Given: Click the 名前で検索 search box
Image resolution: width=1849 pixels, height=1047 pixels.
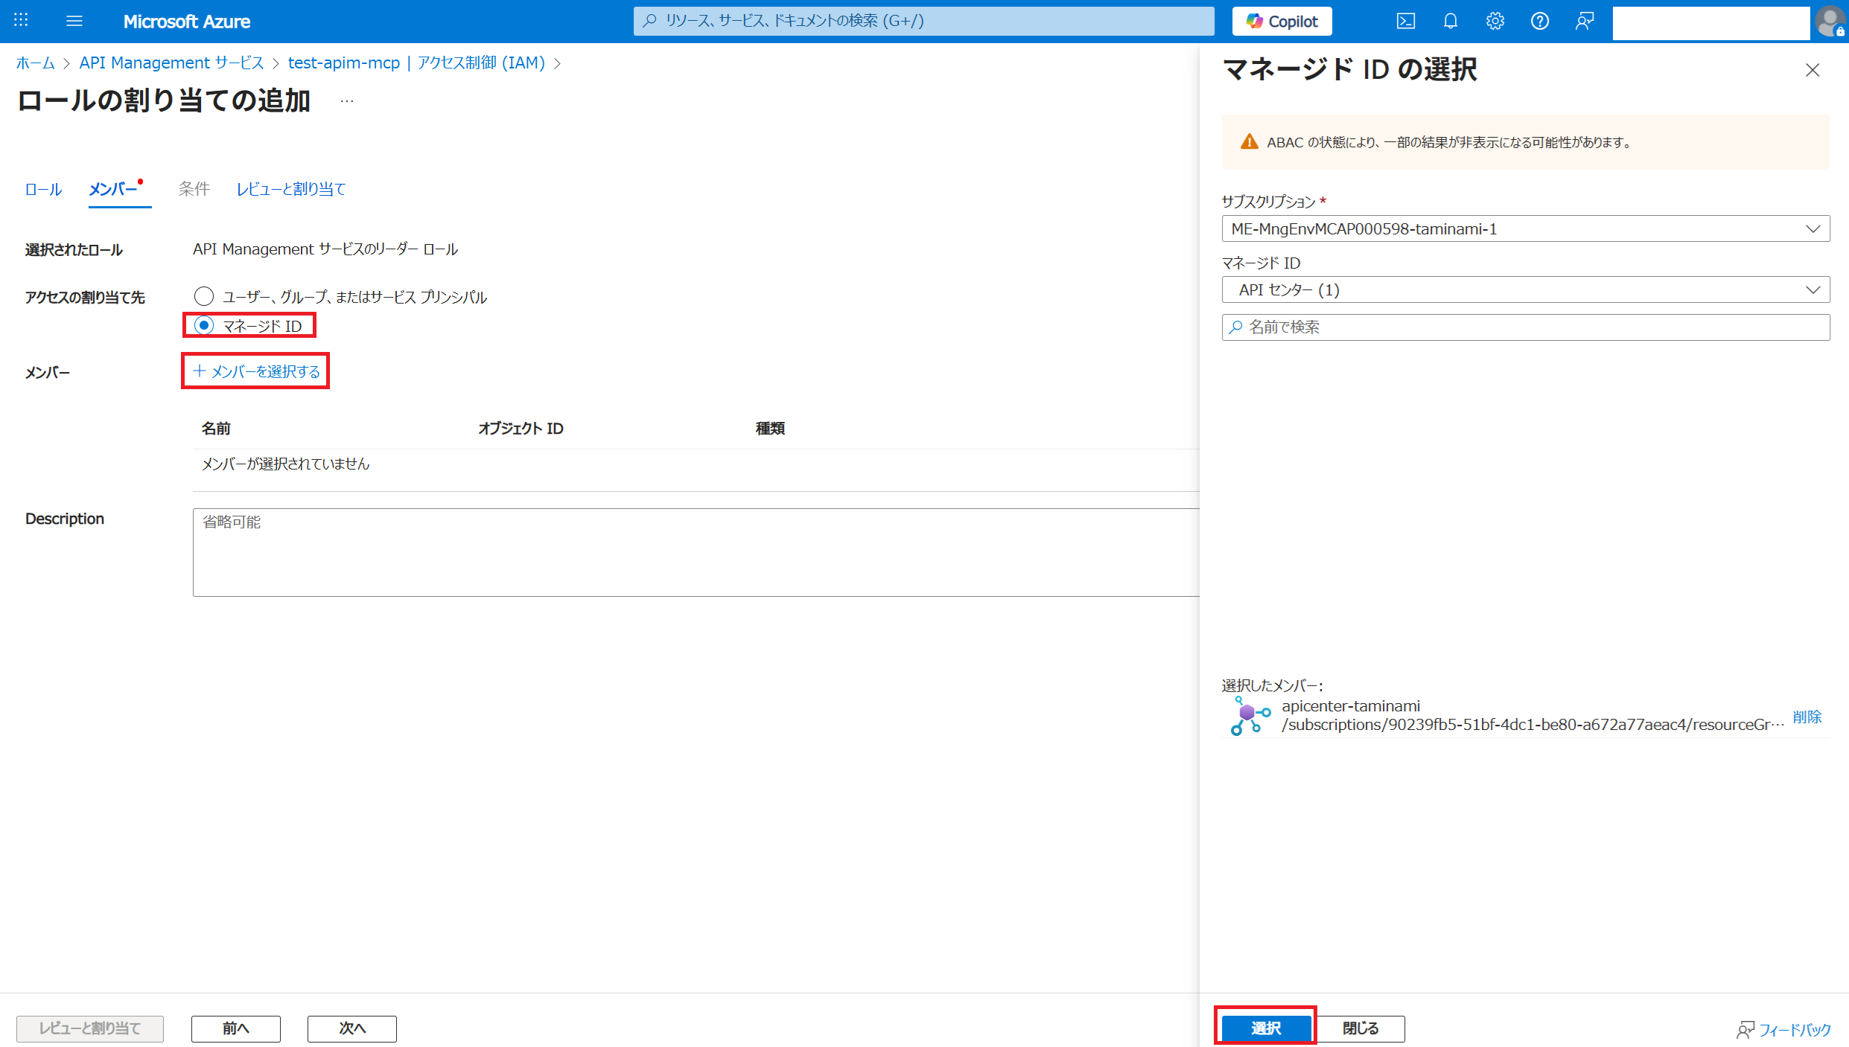Looking at the screenshot, I should click(1525, 327).
